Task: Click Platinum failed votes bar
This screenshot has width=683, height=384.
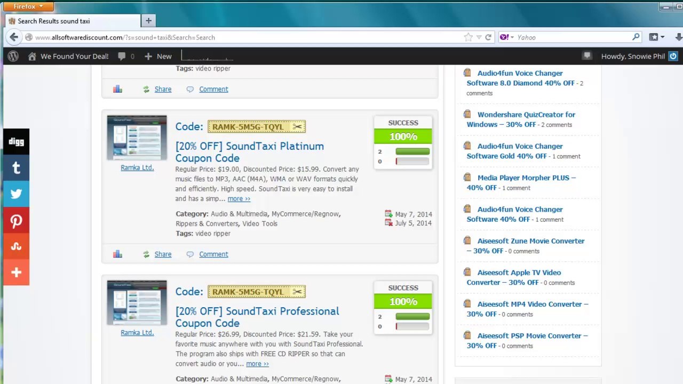Action: click(412, 161)
